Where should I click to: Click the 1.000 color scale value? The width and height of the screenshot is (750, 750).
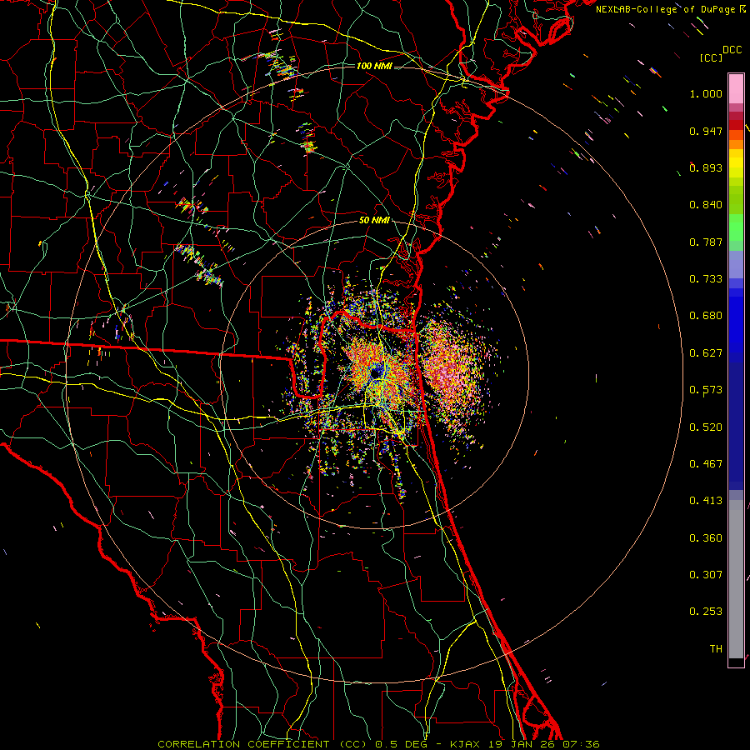tap(706, 93)
